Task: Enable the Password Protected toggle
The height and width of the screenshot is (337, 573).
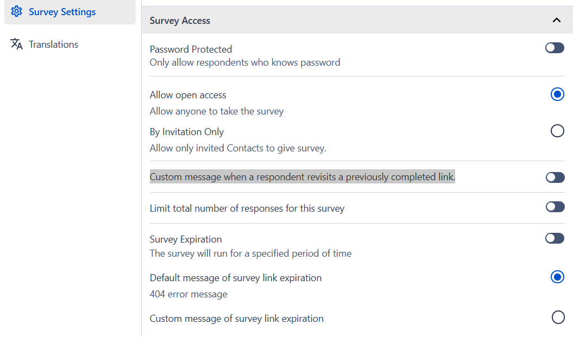Action: 555,48
